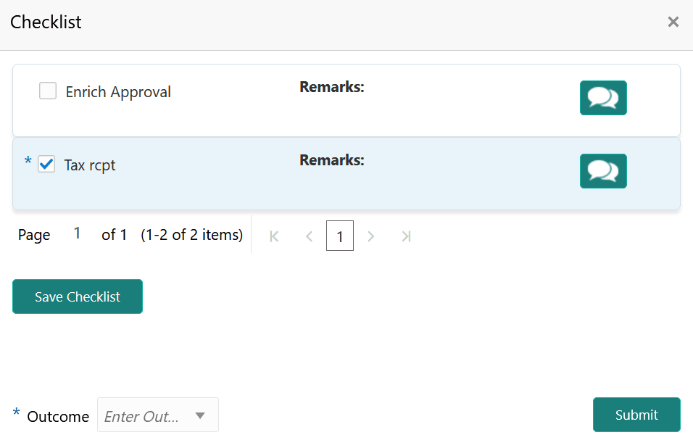Select the current page number button
This screenshot has width=693, height=448.
pos(340,236)
